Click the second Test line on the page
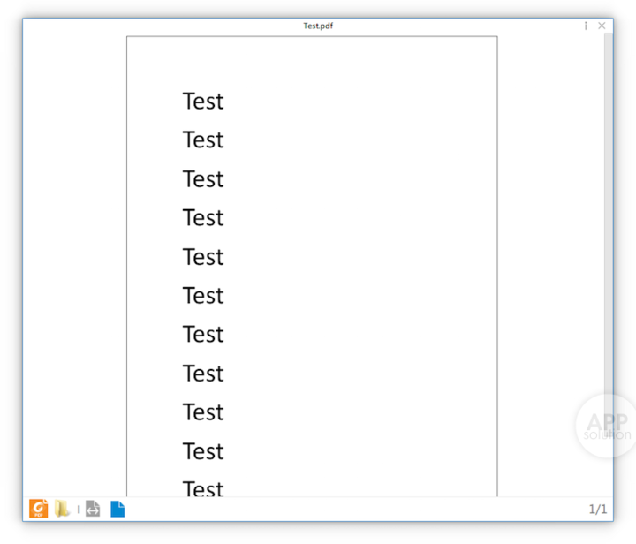The height and width of the screenshot is (544, 636). tap(203, 140)
